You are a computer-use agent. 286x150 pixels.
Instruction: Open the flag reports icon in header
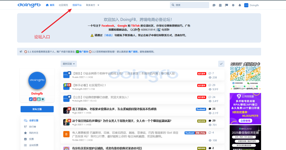(226, 5)
